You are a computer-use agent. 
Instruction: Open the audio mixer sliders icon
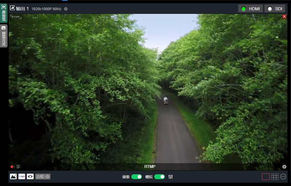click(171, 177)
